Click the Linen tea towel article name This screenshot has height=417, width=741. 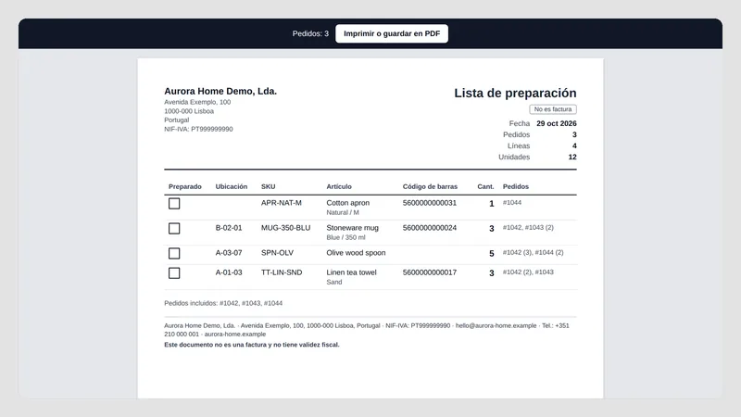(x=351, y=272)
